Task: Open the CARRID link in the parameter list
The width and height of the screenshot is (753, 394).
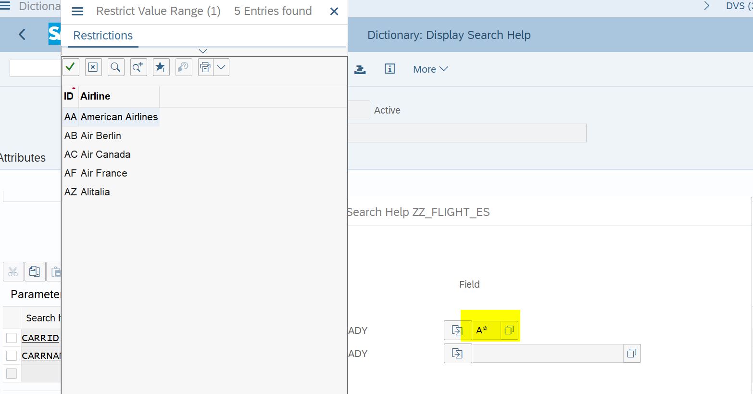Action: [40, 338]
